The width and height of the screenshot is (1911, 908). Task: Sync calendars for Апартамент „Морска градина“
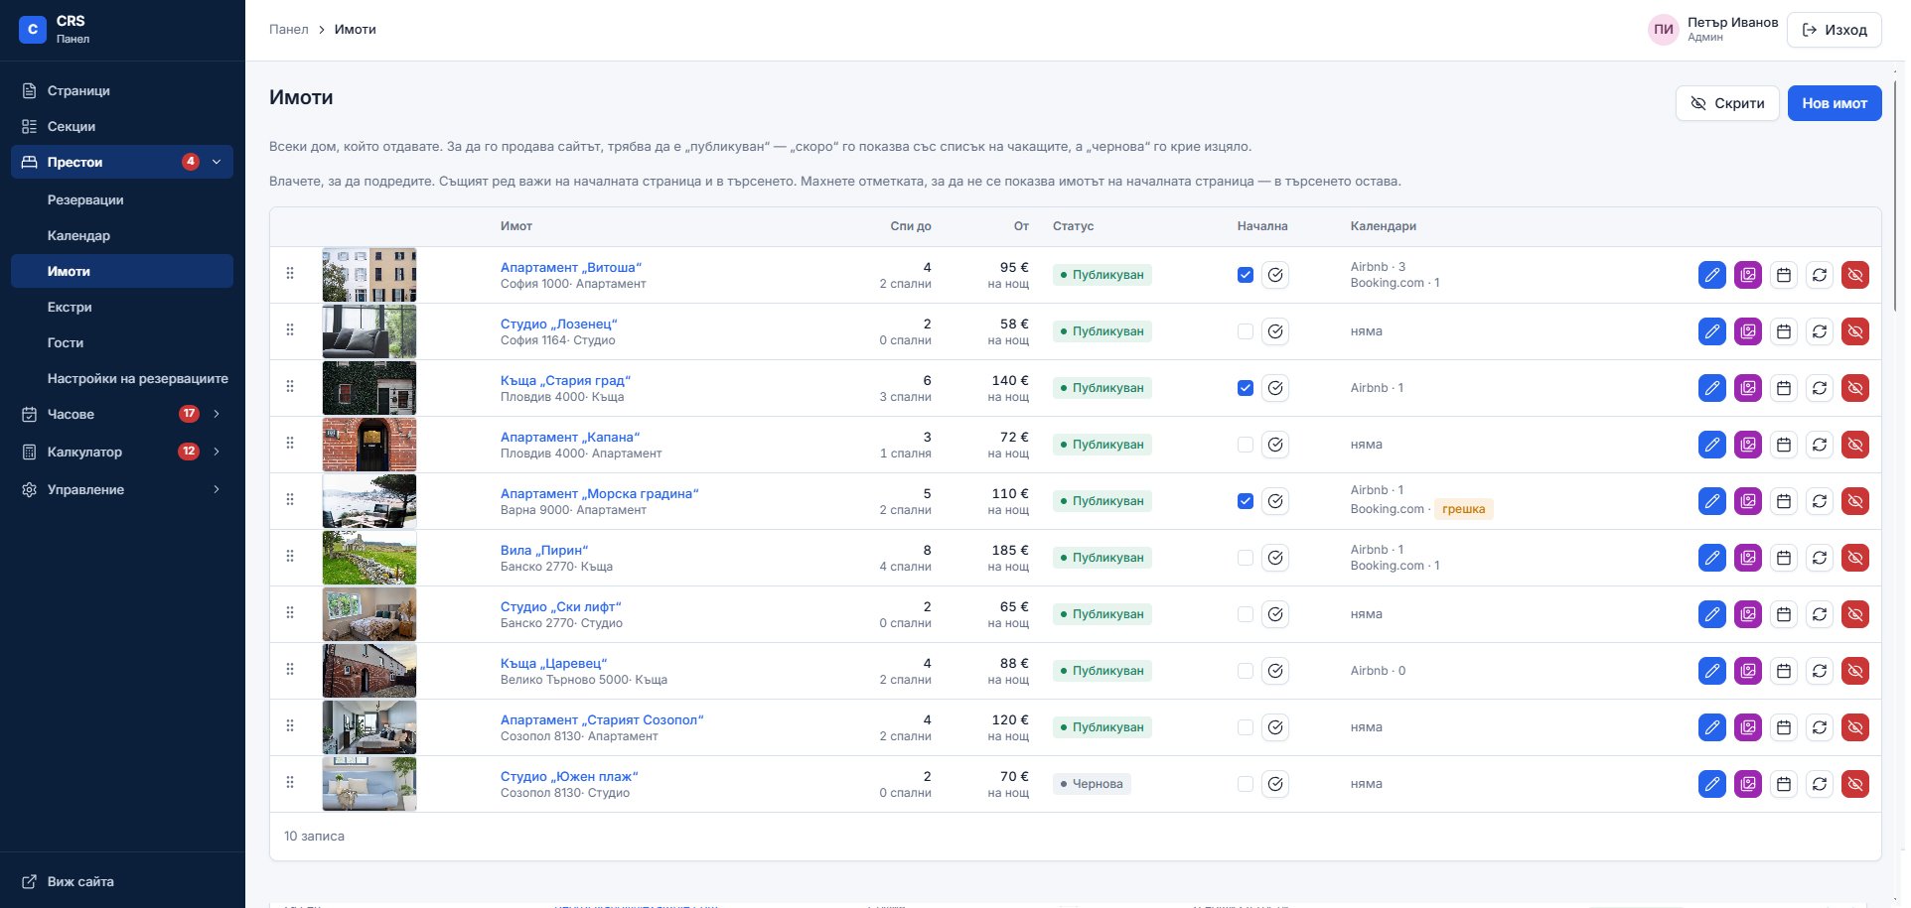click(x=1819, y=501)
